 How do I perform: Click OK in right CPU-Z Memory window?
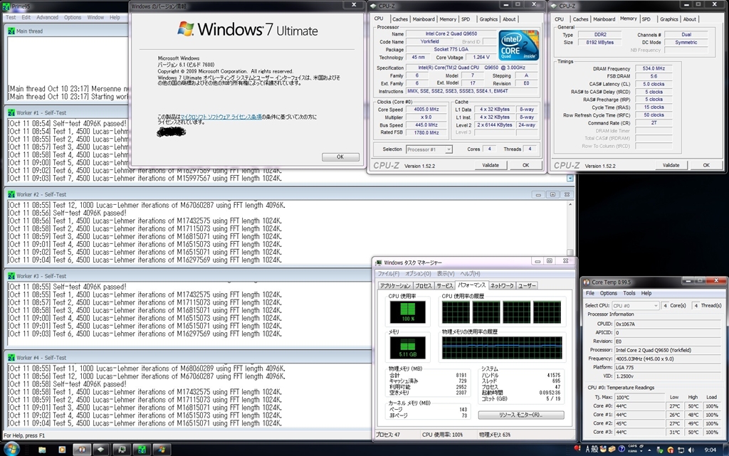tap(706, 165)
